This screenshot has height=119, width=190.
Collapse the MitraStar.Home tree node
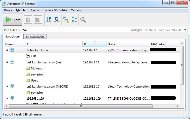7,50
